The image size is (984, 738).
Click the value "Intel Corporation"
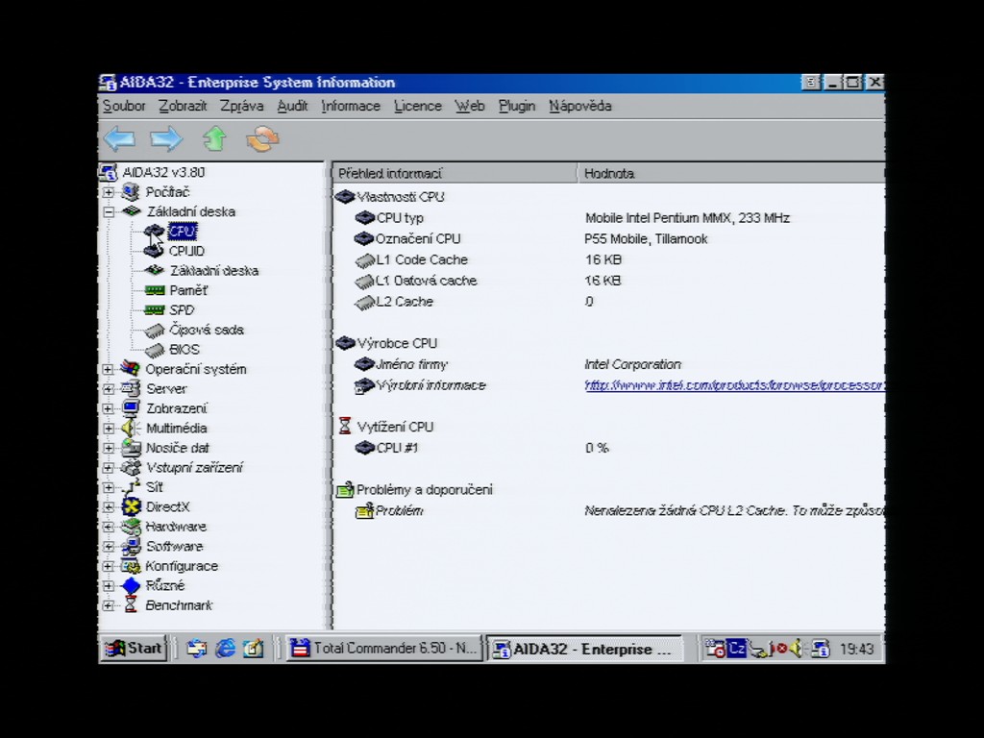[632, 364]
